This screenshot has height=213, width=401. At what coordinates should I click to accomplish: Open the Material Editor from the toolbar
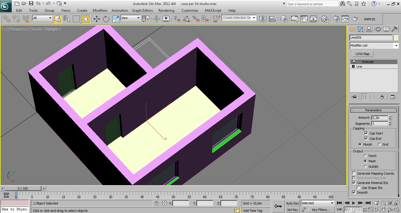(x=325, y=18)
